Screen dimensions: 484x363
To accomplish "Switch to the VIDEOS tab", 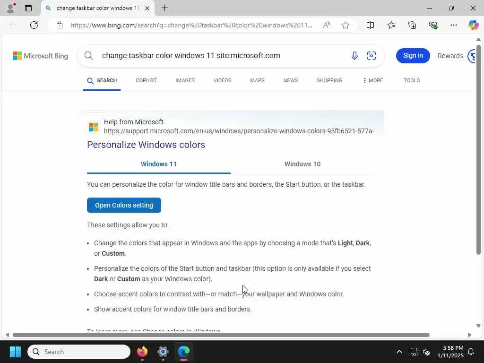I will tap(222, 80).
